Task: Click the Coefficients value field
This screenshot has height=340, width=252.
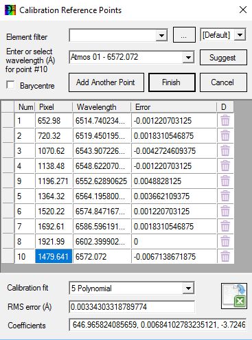Action: tap(158, 324)
